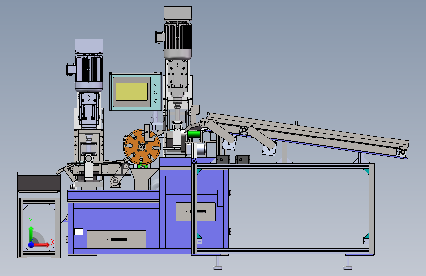Select the right black bearing block on the frame
Viewport: 426px width, 276px height.
click(243, 160)
